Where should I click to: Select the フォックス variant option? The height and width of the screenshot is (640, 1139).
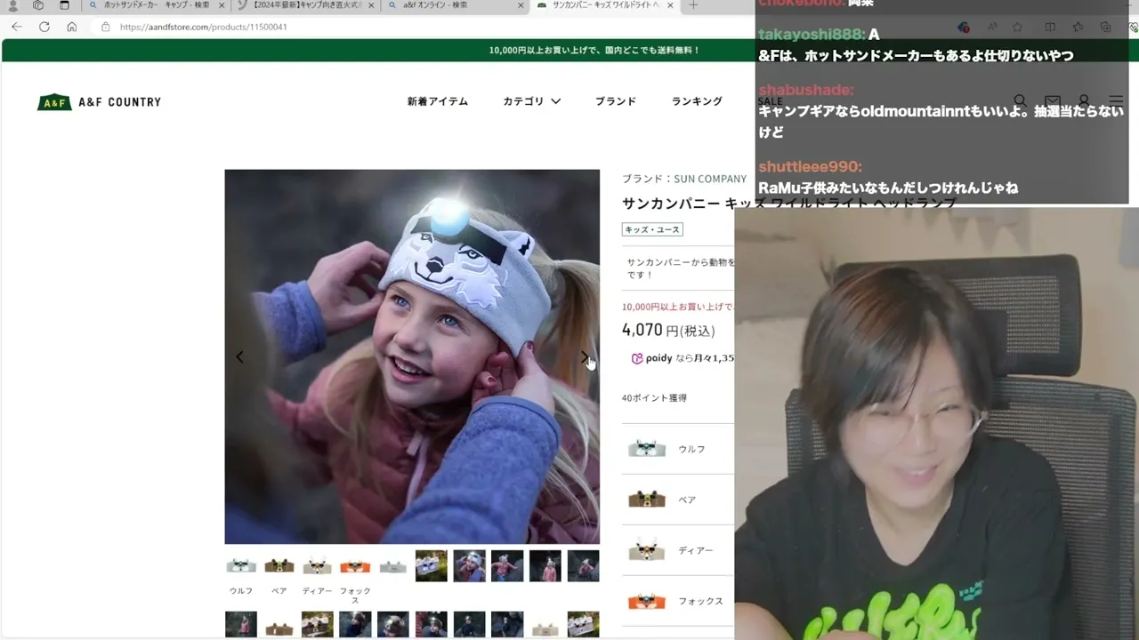(678, 601)
